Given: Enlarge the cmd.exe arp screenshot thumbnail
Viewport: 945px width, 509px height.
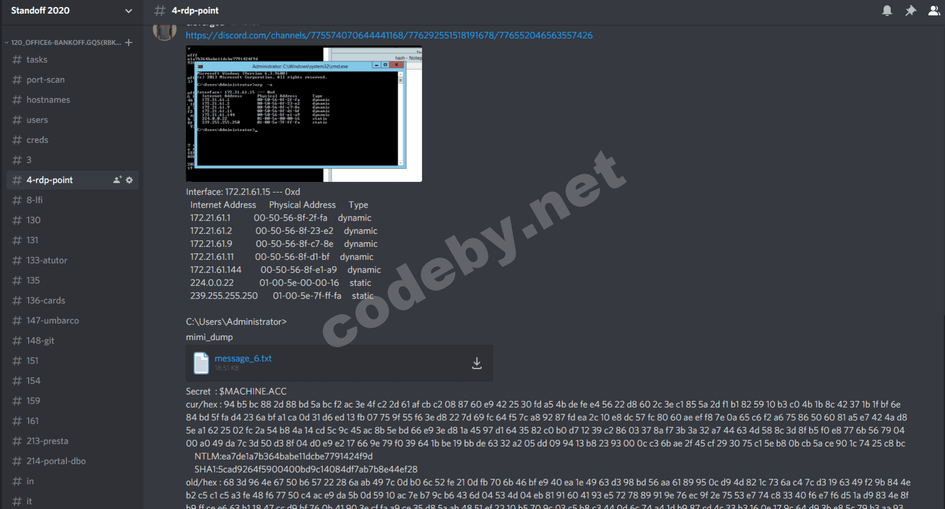Looking at the screenshot, I should 304,114.
